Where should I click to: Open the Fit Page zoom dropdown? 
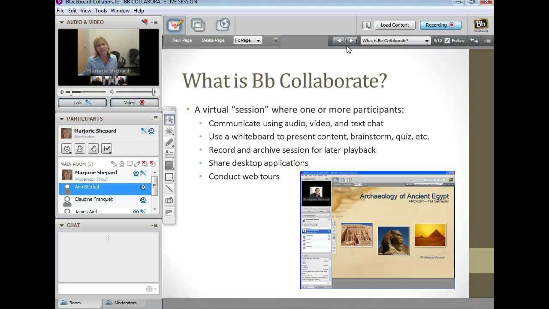pos(248,40)
